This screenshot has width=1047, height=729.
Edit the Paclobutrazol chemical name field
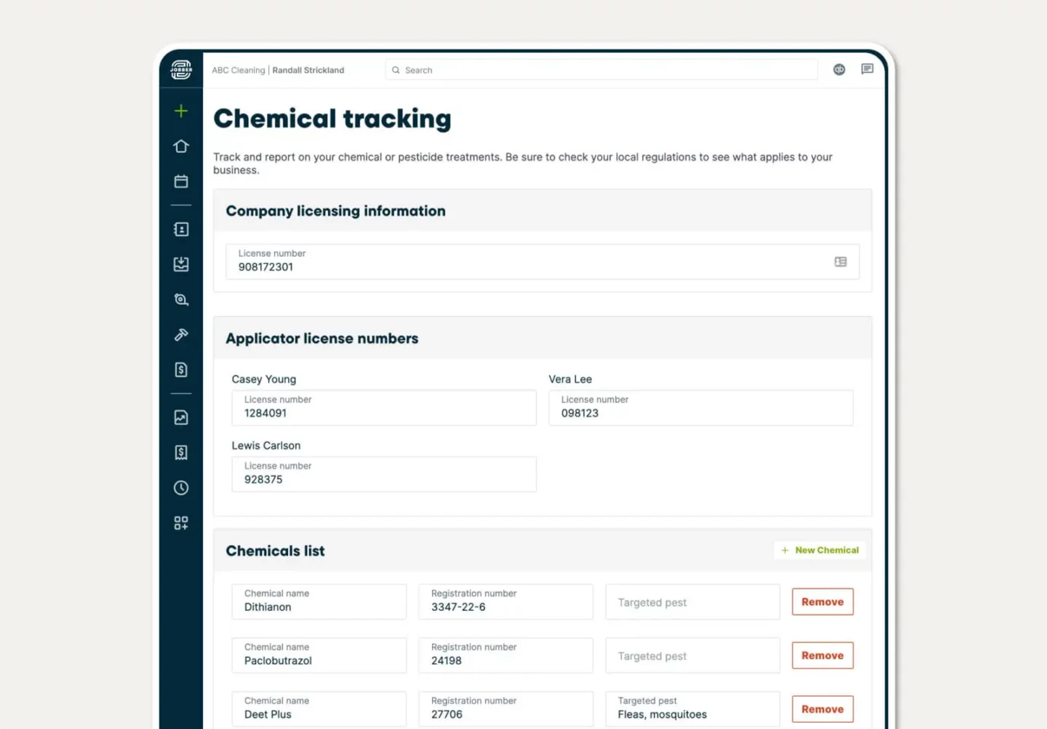click(319, 656)
